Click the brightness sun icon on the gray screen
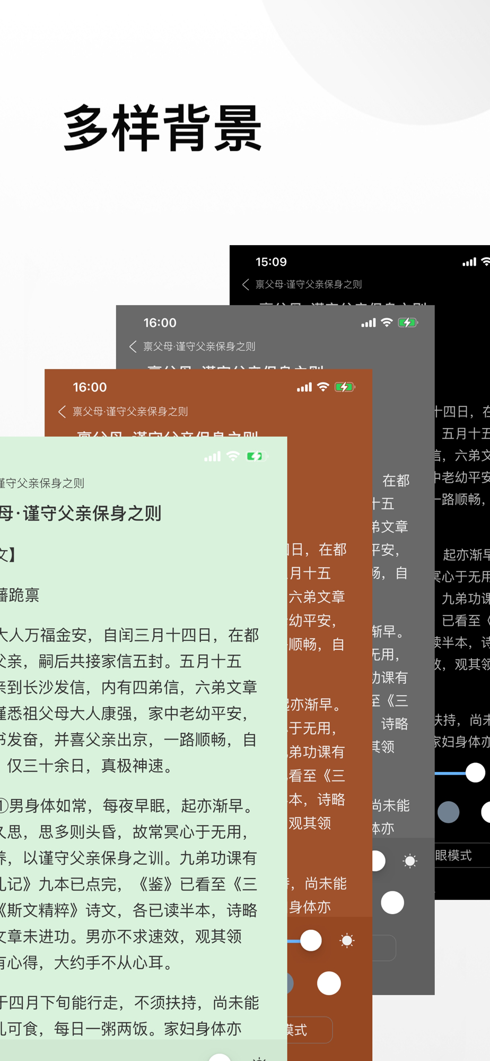The height and width of the screenshot is (1061, 490). (410, 861)
